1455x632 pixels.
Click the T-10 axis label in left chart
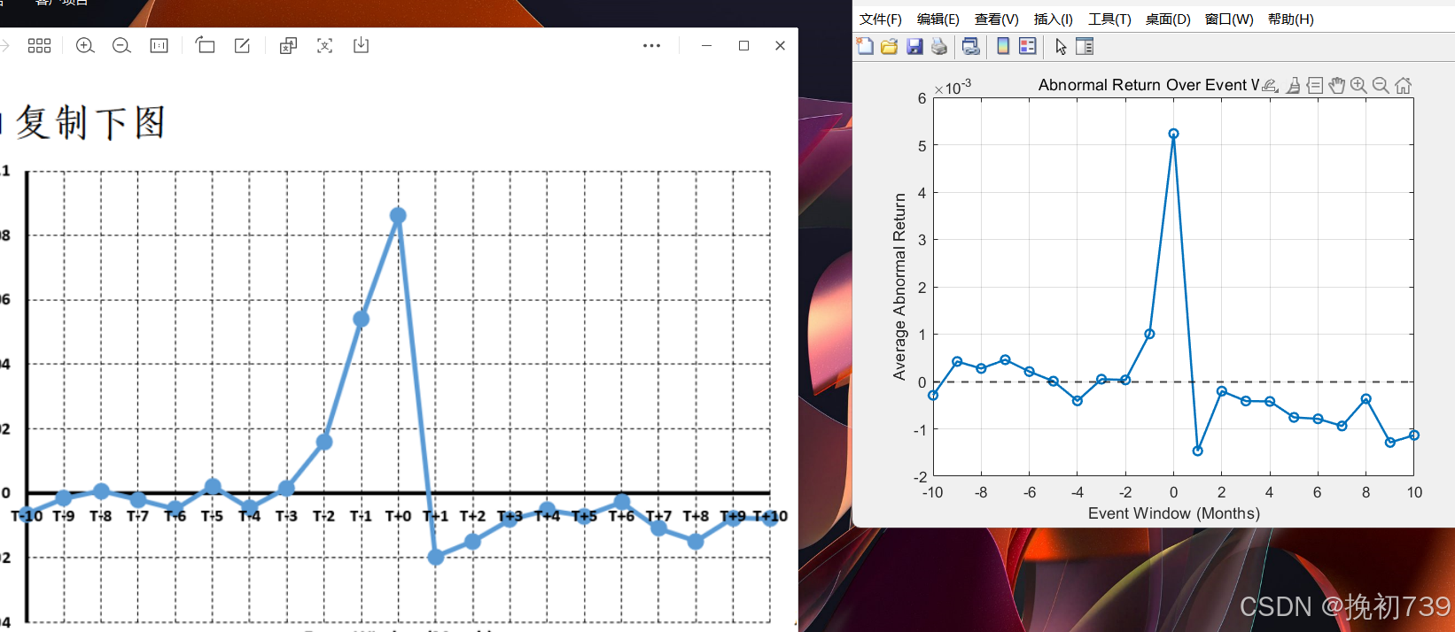pos(27,516)
